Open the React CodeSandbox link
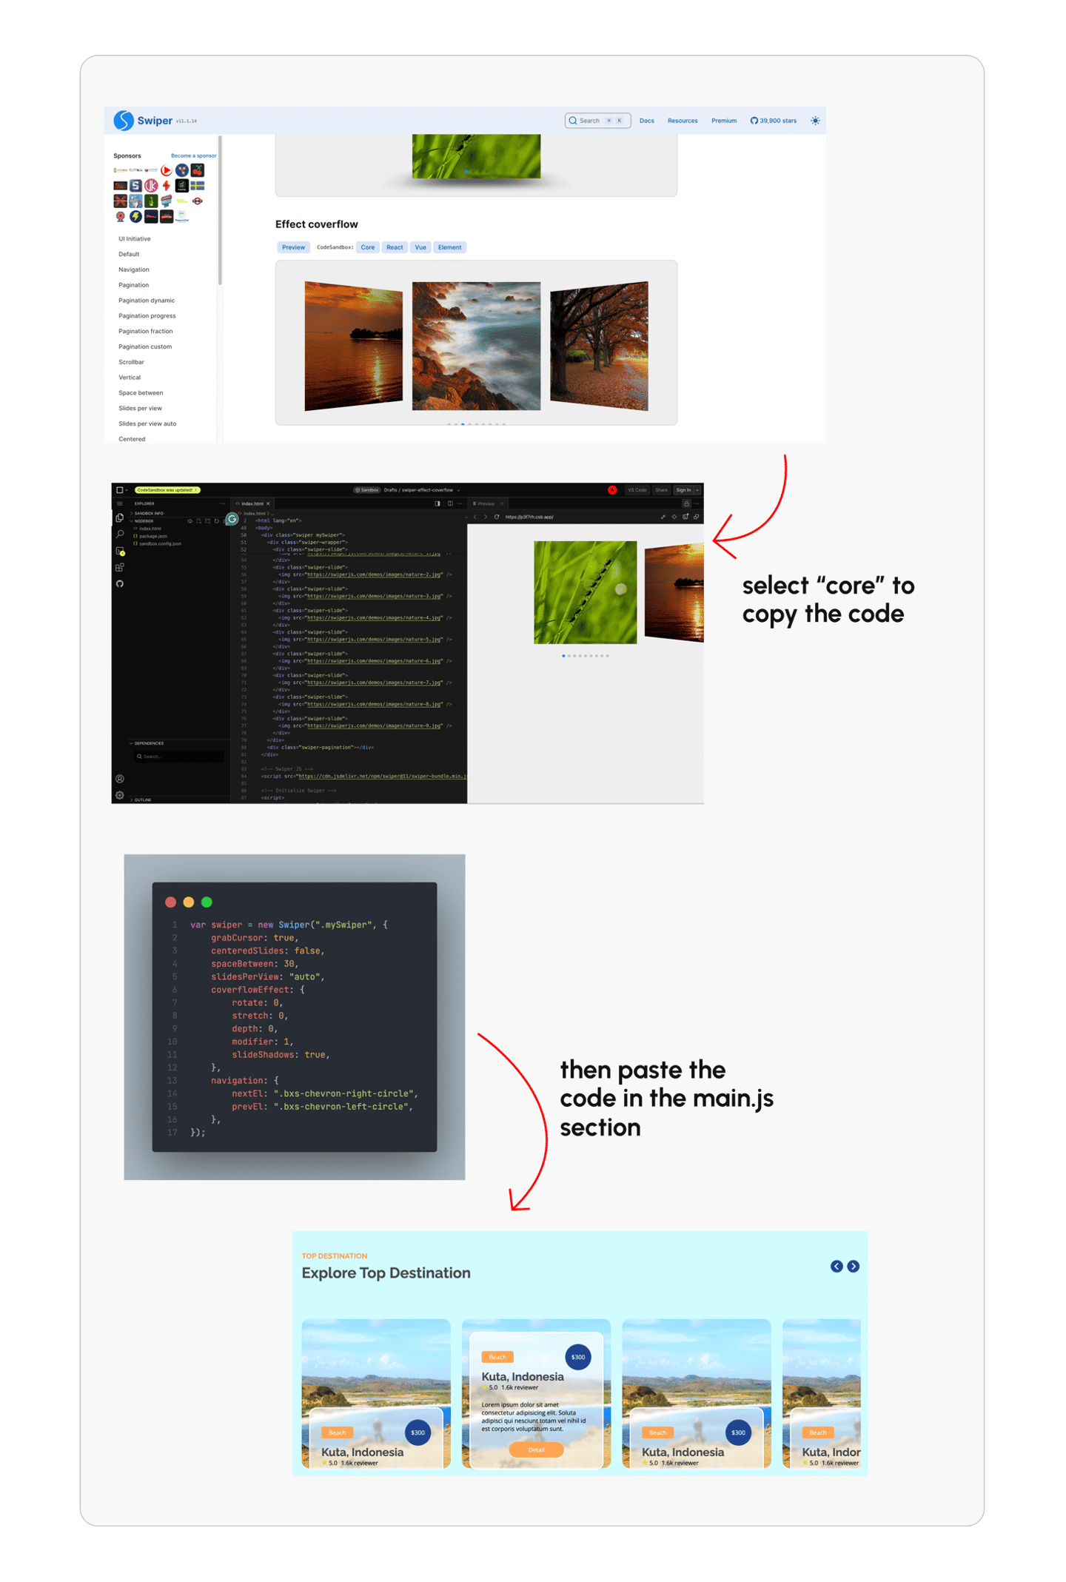This screenshot has height=1582, width=1066. click(x=395, y=247)
